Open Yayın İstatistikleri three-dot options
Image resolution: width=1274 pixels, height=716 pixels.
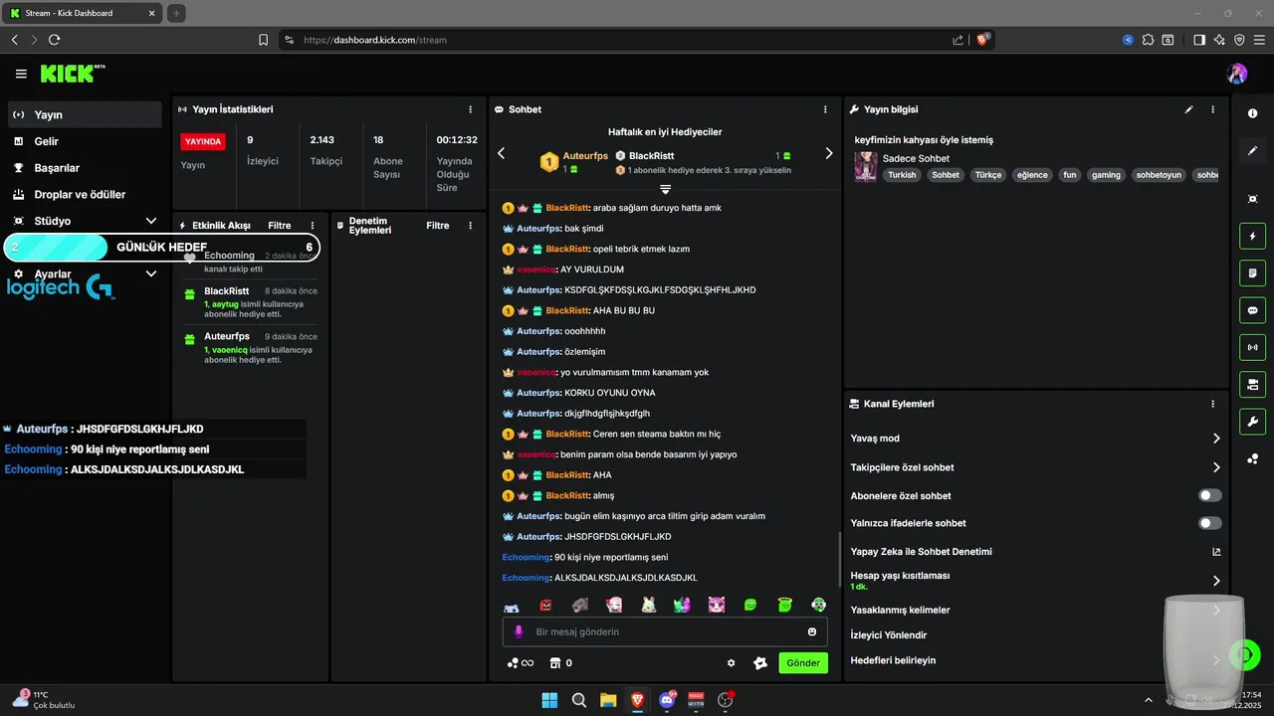(471, 109)
